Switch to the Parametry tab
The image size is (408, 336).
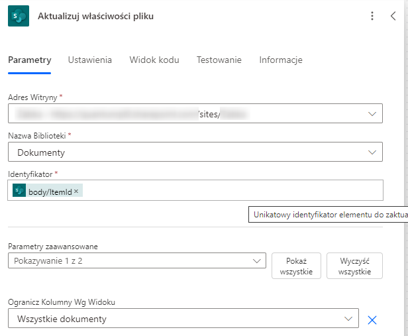coord(29,60)
